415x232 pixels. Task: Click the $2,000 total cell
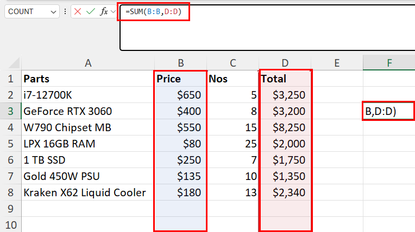[x=285, y=144]
